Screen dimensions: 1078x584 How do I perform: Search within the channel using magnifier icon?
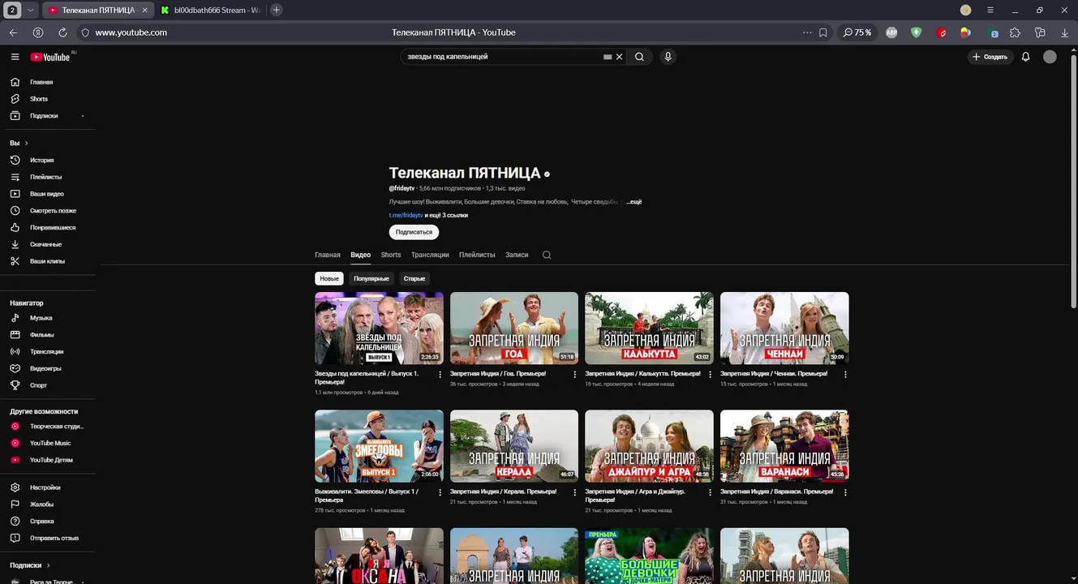[547, 255]
